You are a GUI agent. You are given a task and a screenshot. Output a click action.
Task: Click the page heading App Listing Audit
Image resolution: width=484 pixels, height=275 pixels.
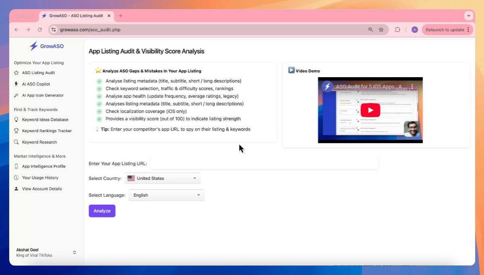(x=146, y=51)
